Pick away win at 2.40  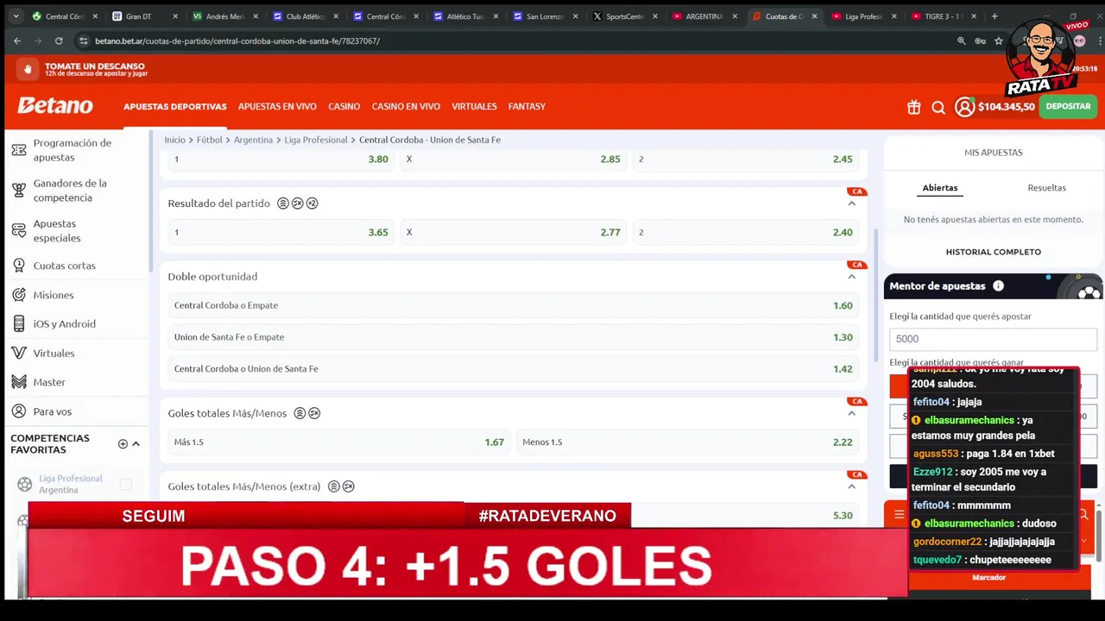coord(745,232)
